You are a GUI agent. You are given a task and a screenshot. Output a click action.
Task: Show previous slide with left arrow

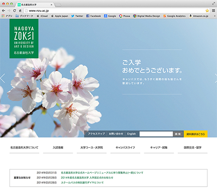tap(3, 78)
